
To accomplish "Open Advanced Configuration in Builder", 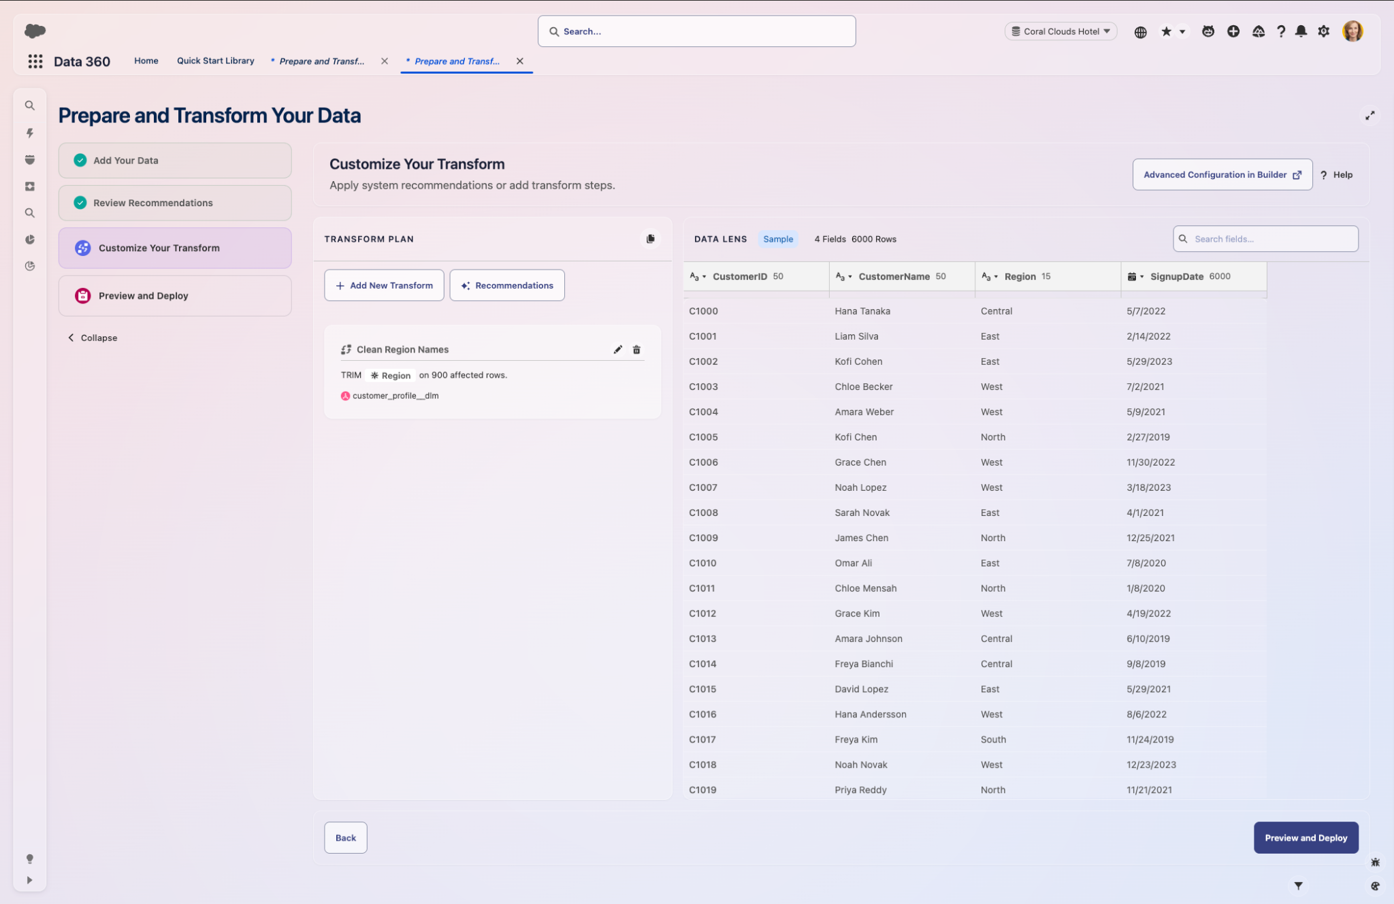I will 1222,175.
